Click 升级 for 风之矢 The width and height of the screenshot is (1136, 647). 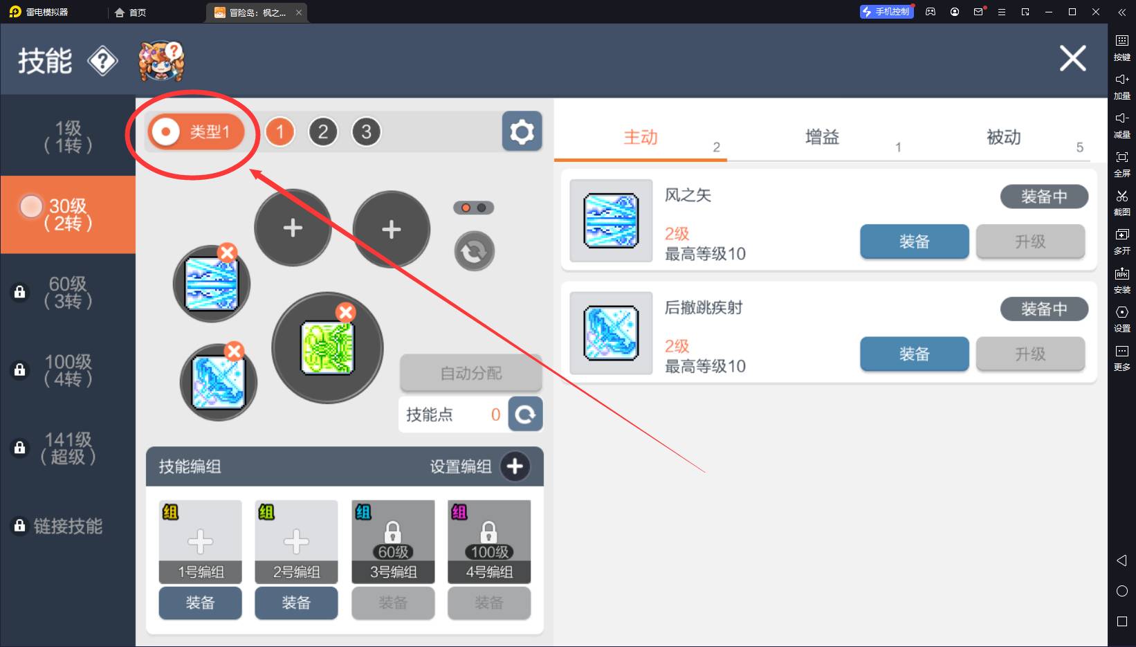1030,242
